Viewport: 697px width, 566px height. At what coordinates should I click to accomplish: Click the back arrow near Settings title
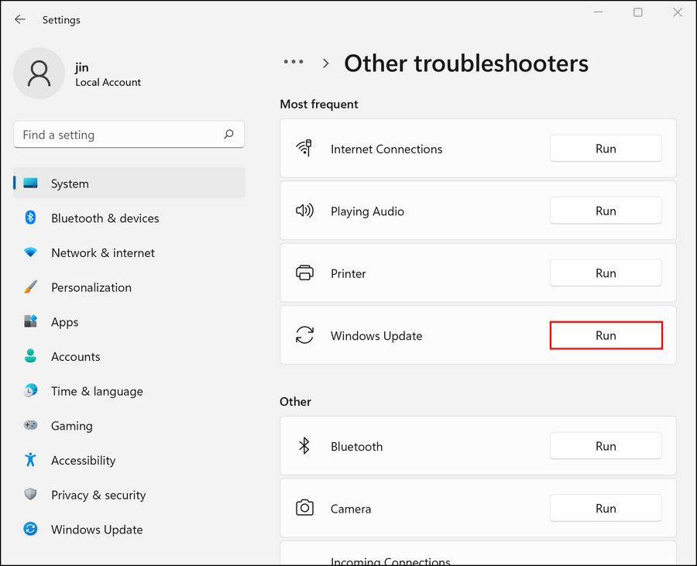[20, 19]
